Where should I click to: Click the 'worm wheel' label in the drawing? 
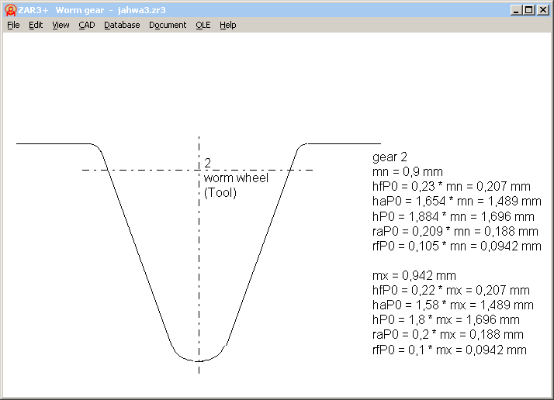tap(236, 178)
